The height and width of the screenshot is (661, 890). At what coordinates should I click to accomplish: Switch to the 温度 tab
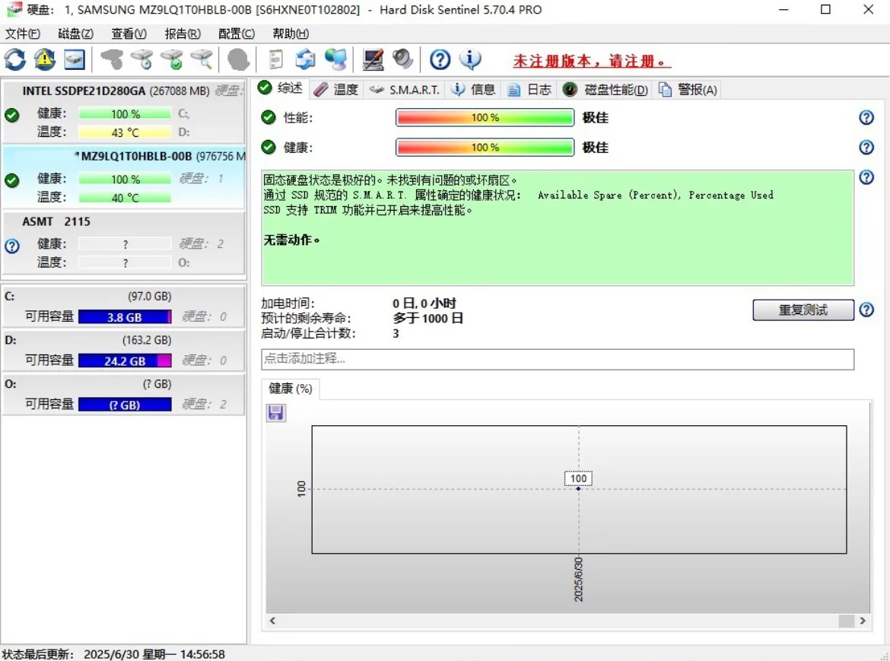click(336, 90)
